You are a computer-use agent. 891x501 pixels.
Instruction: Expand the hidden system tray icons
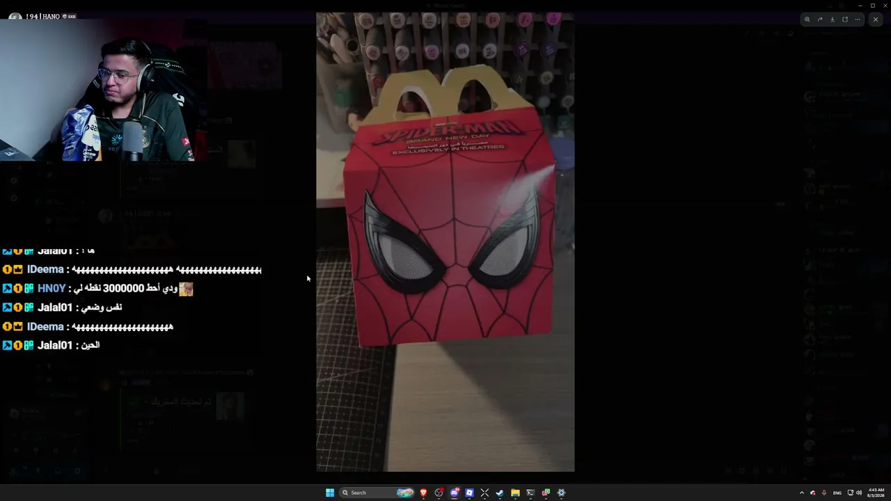(x=801, y=493)
